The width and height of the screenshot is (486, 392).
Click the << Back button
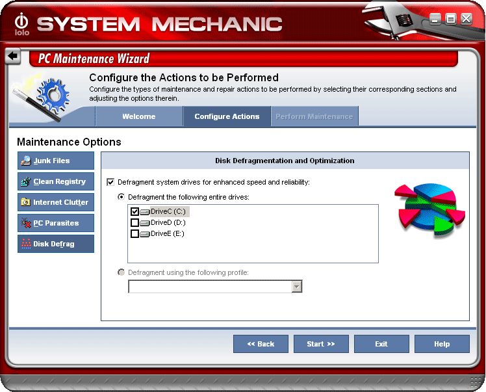261,344
